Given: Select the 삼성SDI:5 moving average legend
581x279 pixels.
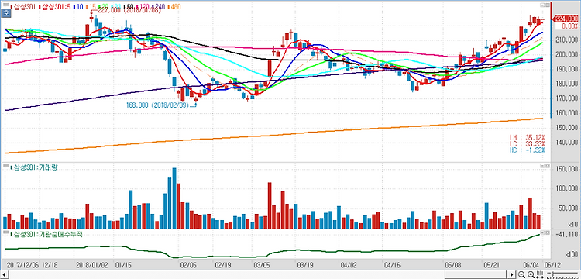Looking at the screenshot, I should (55, 7).
